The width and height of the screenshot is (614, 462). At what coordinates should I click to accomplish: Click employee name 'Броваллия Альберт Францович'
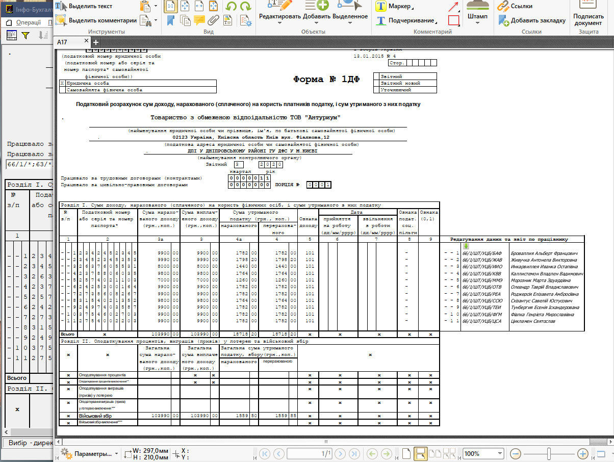tap(543, 253)
